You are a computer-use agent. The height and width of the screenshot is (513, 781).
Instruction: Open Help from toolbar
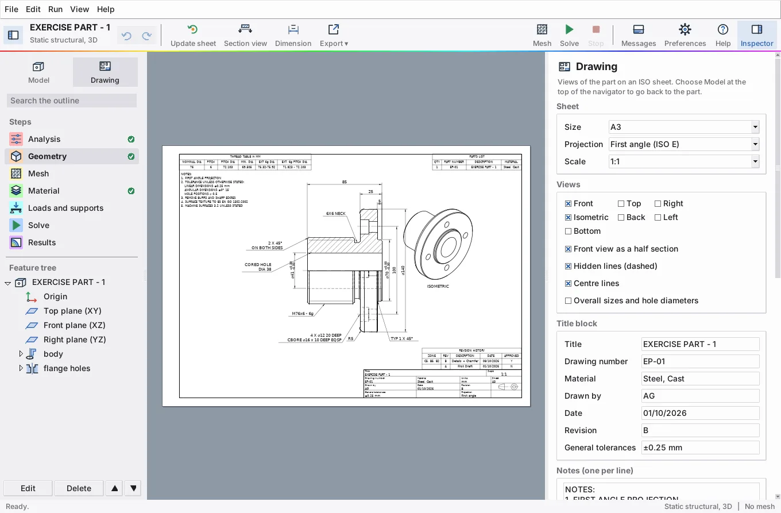(x=723, y=35)
